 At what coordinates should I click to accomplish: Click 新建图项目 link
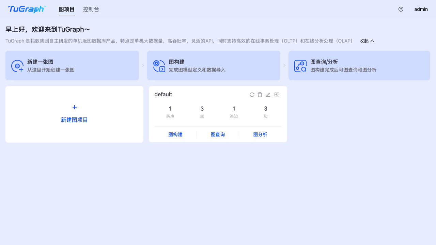pos(75,120)
